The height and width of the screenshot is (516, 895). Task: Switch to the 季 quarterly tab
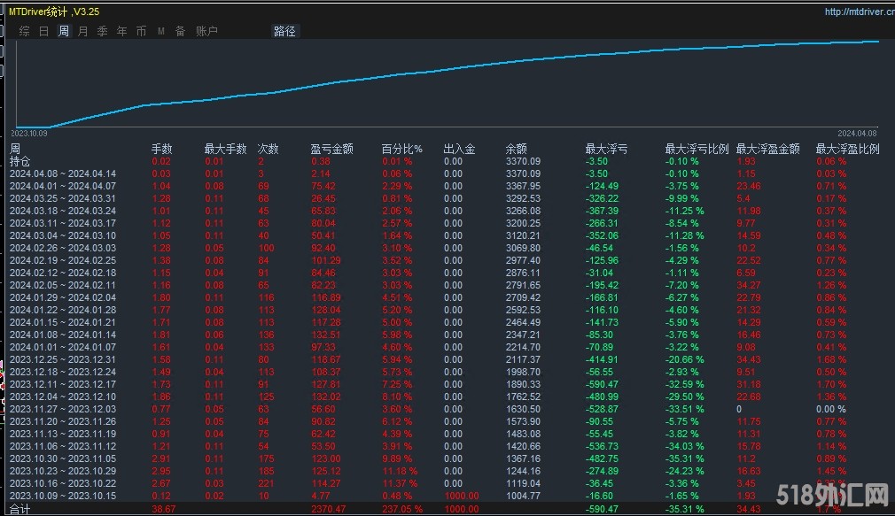(x=103, y=31)
